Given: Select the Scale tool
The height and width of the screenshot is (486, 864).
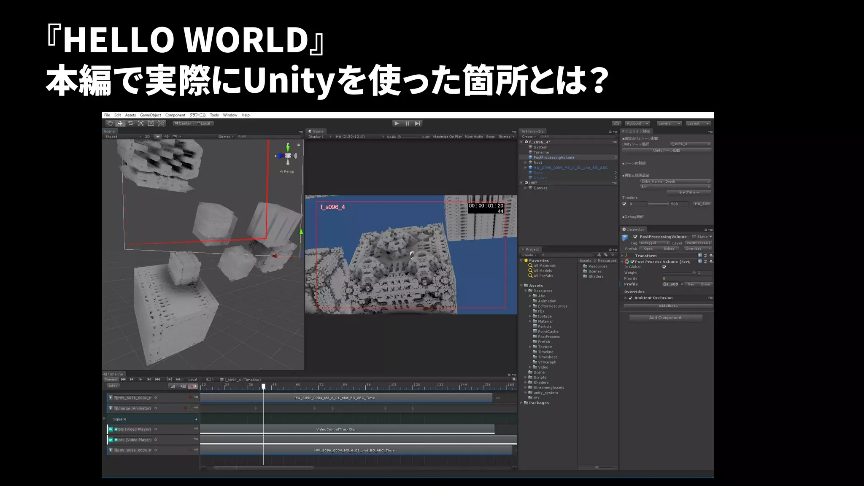Looking at the screenshot, I should click(x=141, y=123).
